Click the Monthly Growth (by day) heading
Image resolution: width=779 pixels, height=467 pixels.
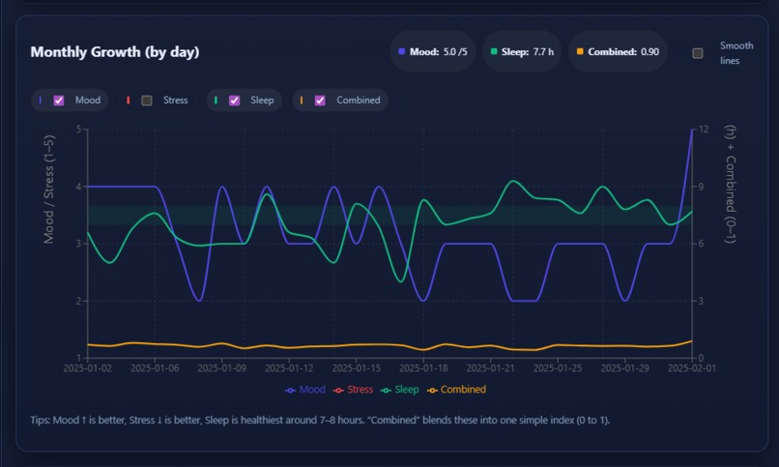(115, 52)
